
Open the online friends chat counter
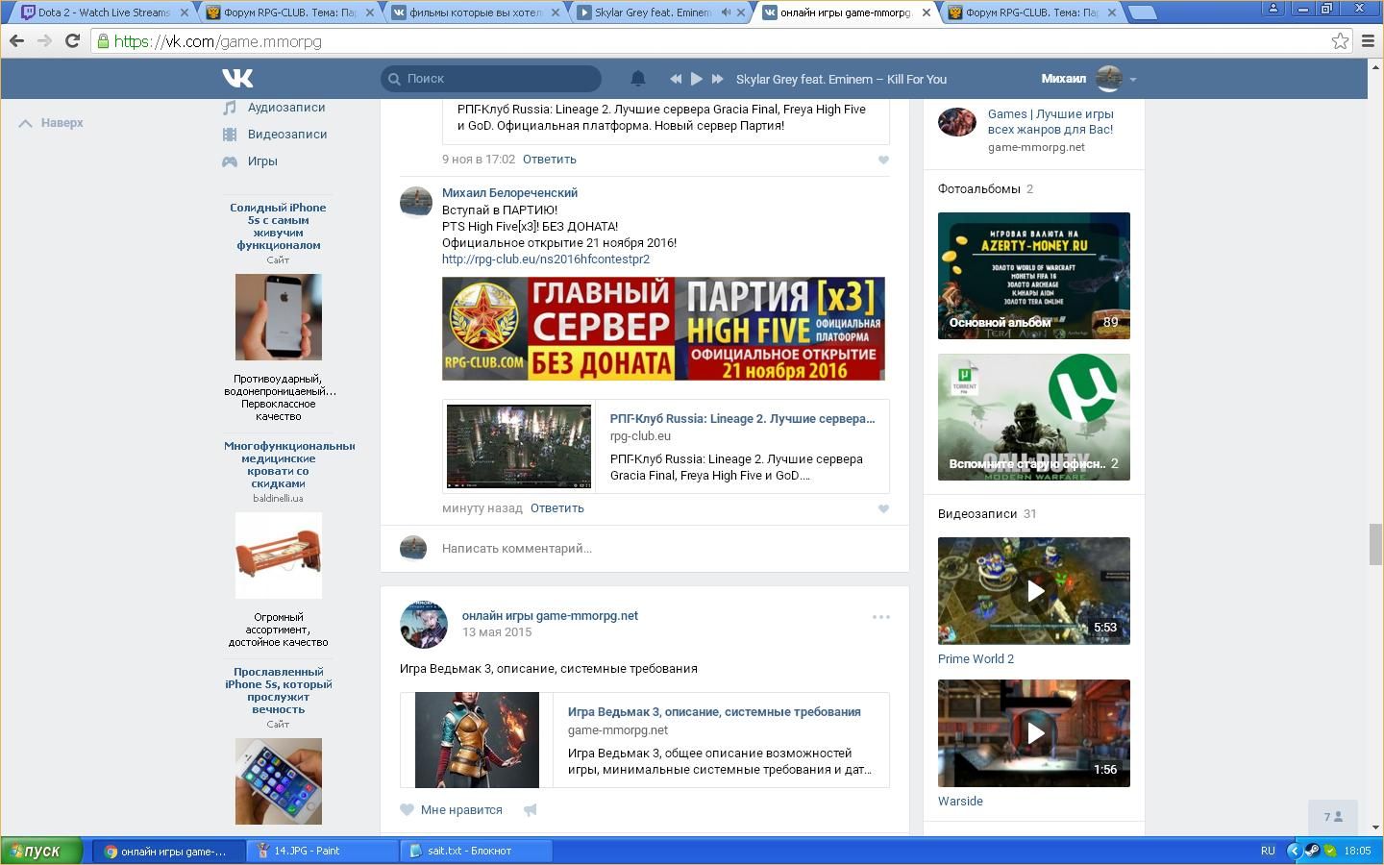(1333, 817)
